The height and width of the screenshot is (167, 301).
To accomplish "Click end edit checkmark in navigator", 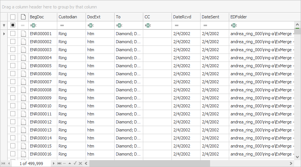I will coord(75,163).
